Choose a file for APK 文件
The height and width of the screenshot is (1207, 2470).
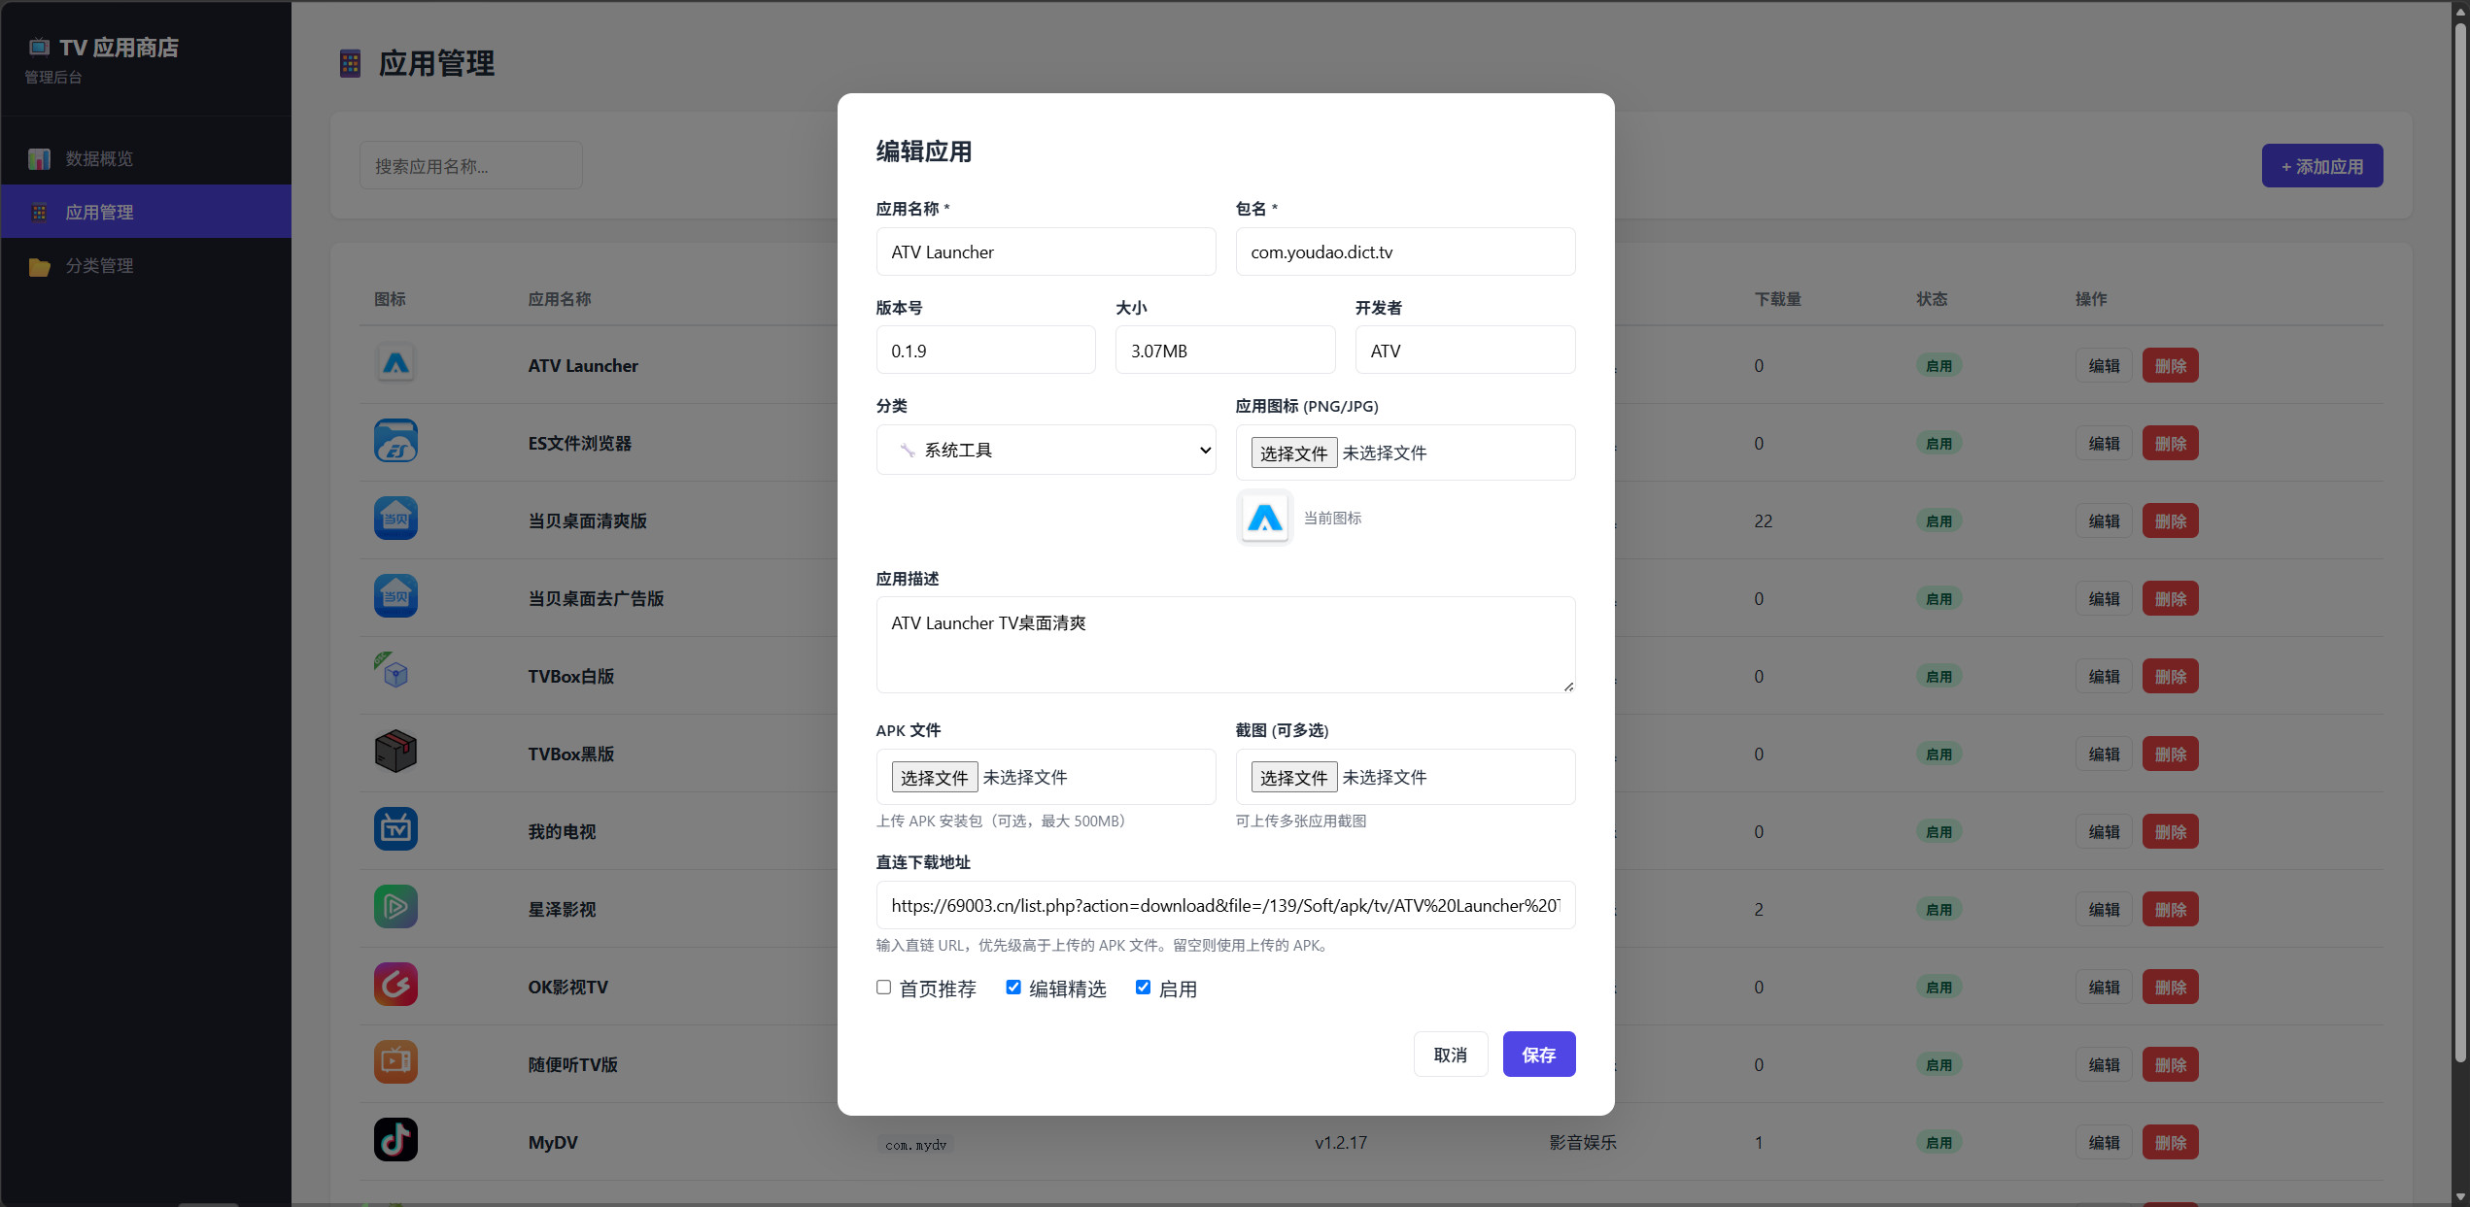coord(935,778)
